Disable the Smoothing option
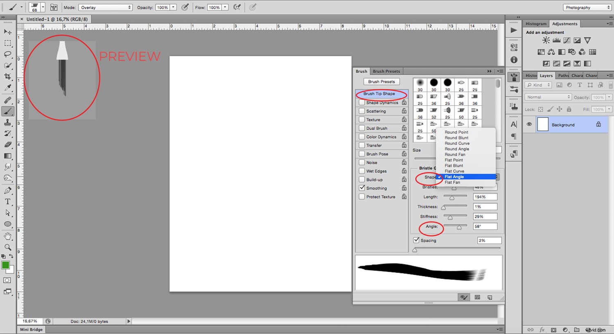This screenshot has width=614, height=334. pos(362,188)
